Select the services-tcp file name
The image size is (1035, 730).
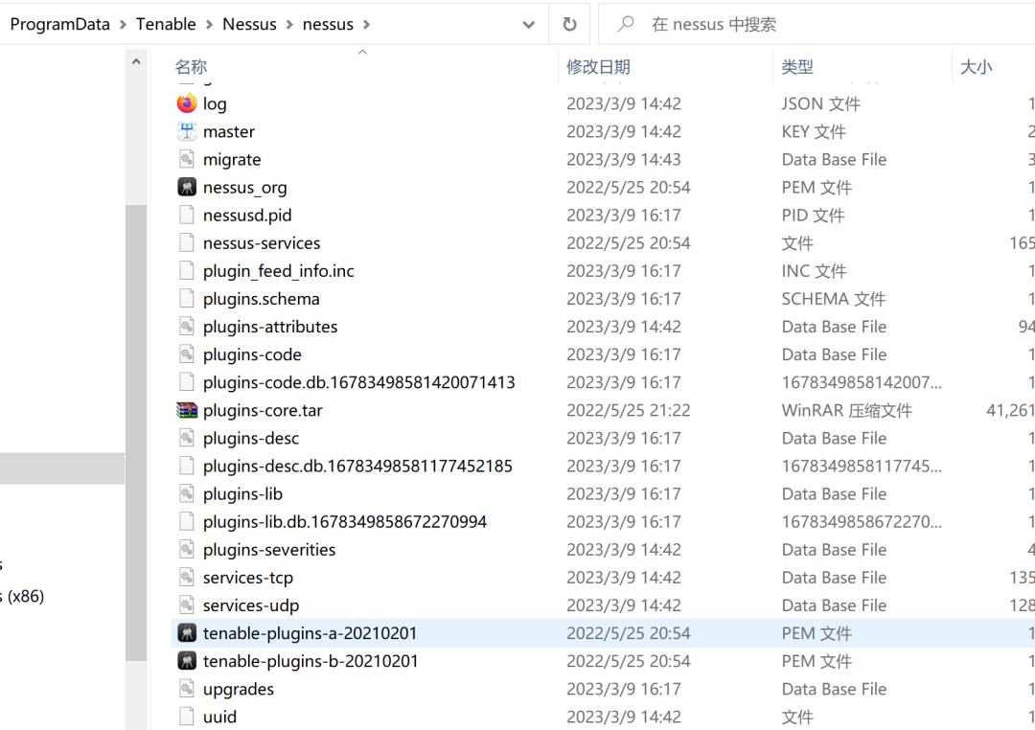click(248, 578)
